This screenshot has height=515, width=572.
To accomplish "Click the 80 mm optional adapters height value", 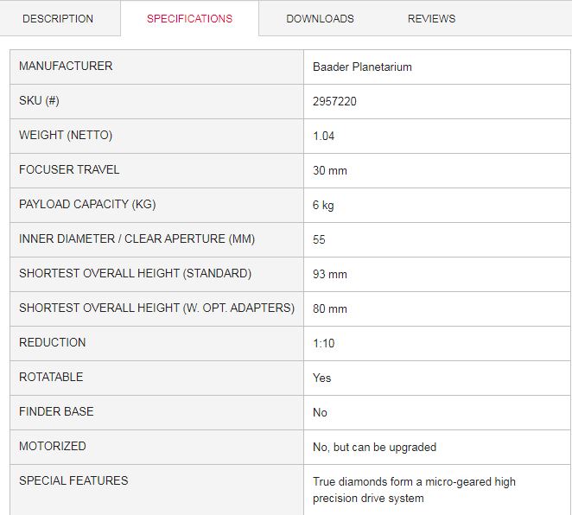I will (x=330, y=309).
